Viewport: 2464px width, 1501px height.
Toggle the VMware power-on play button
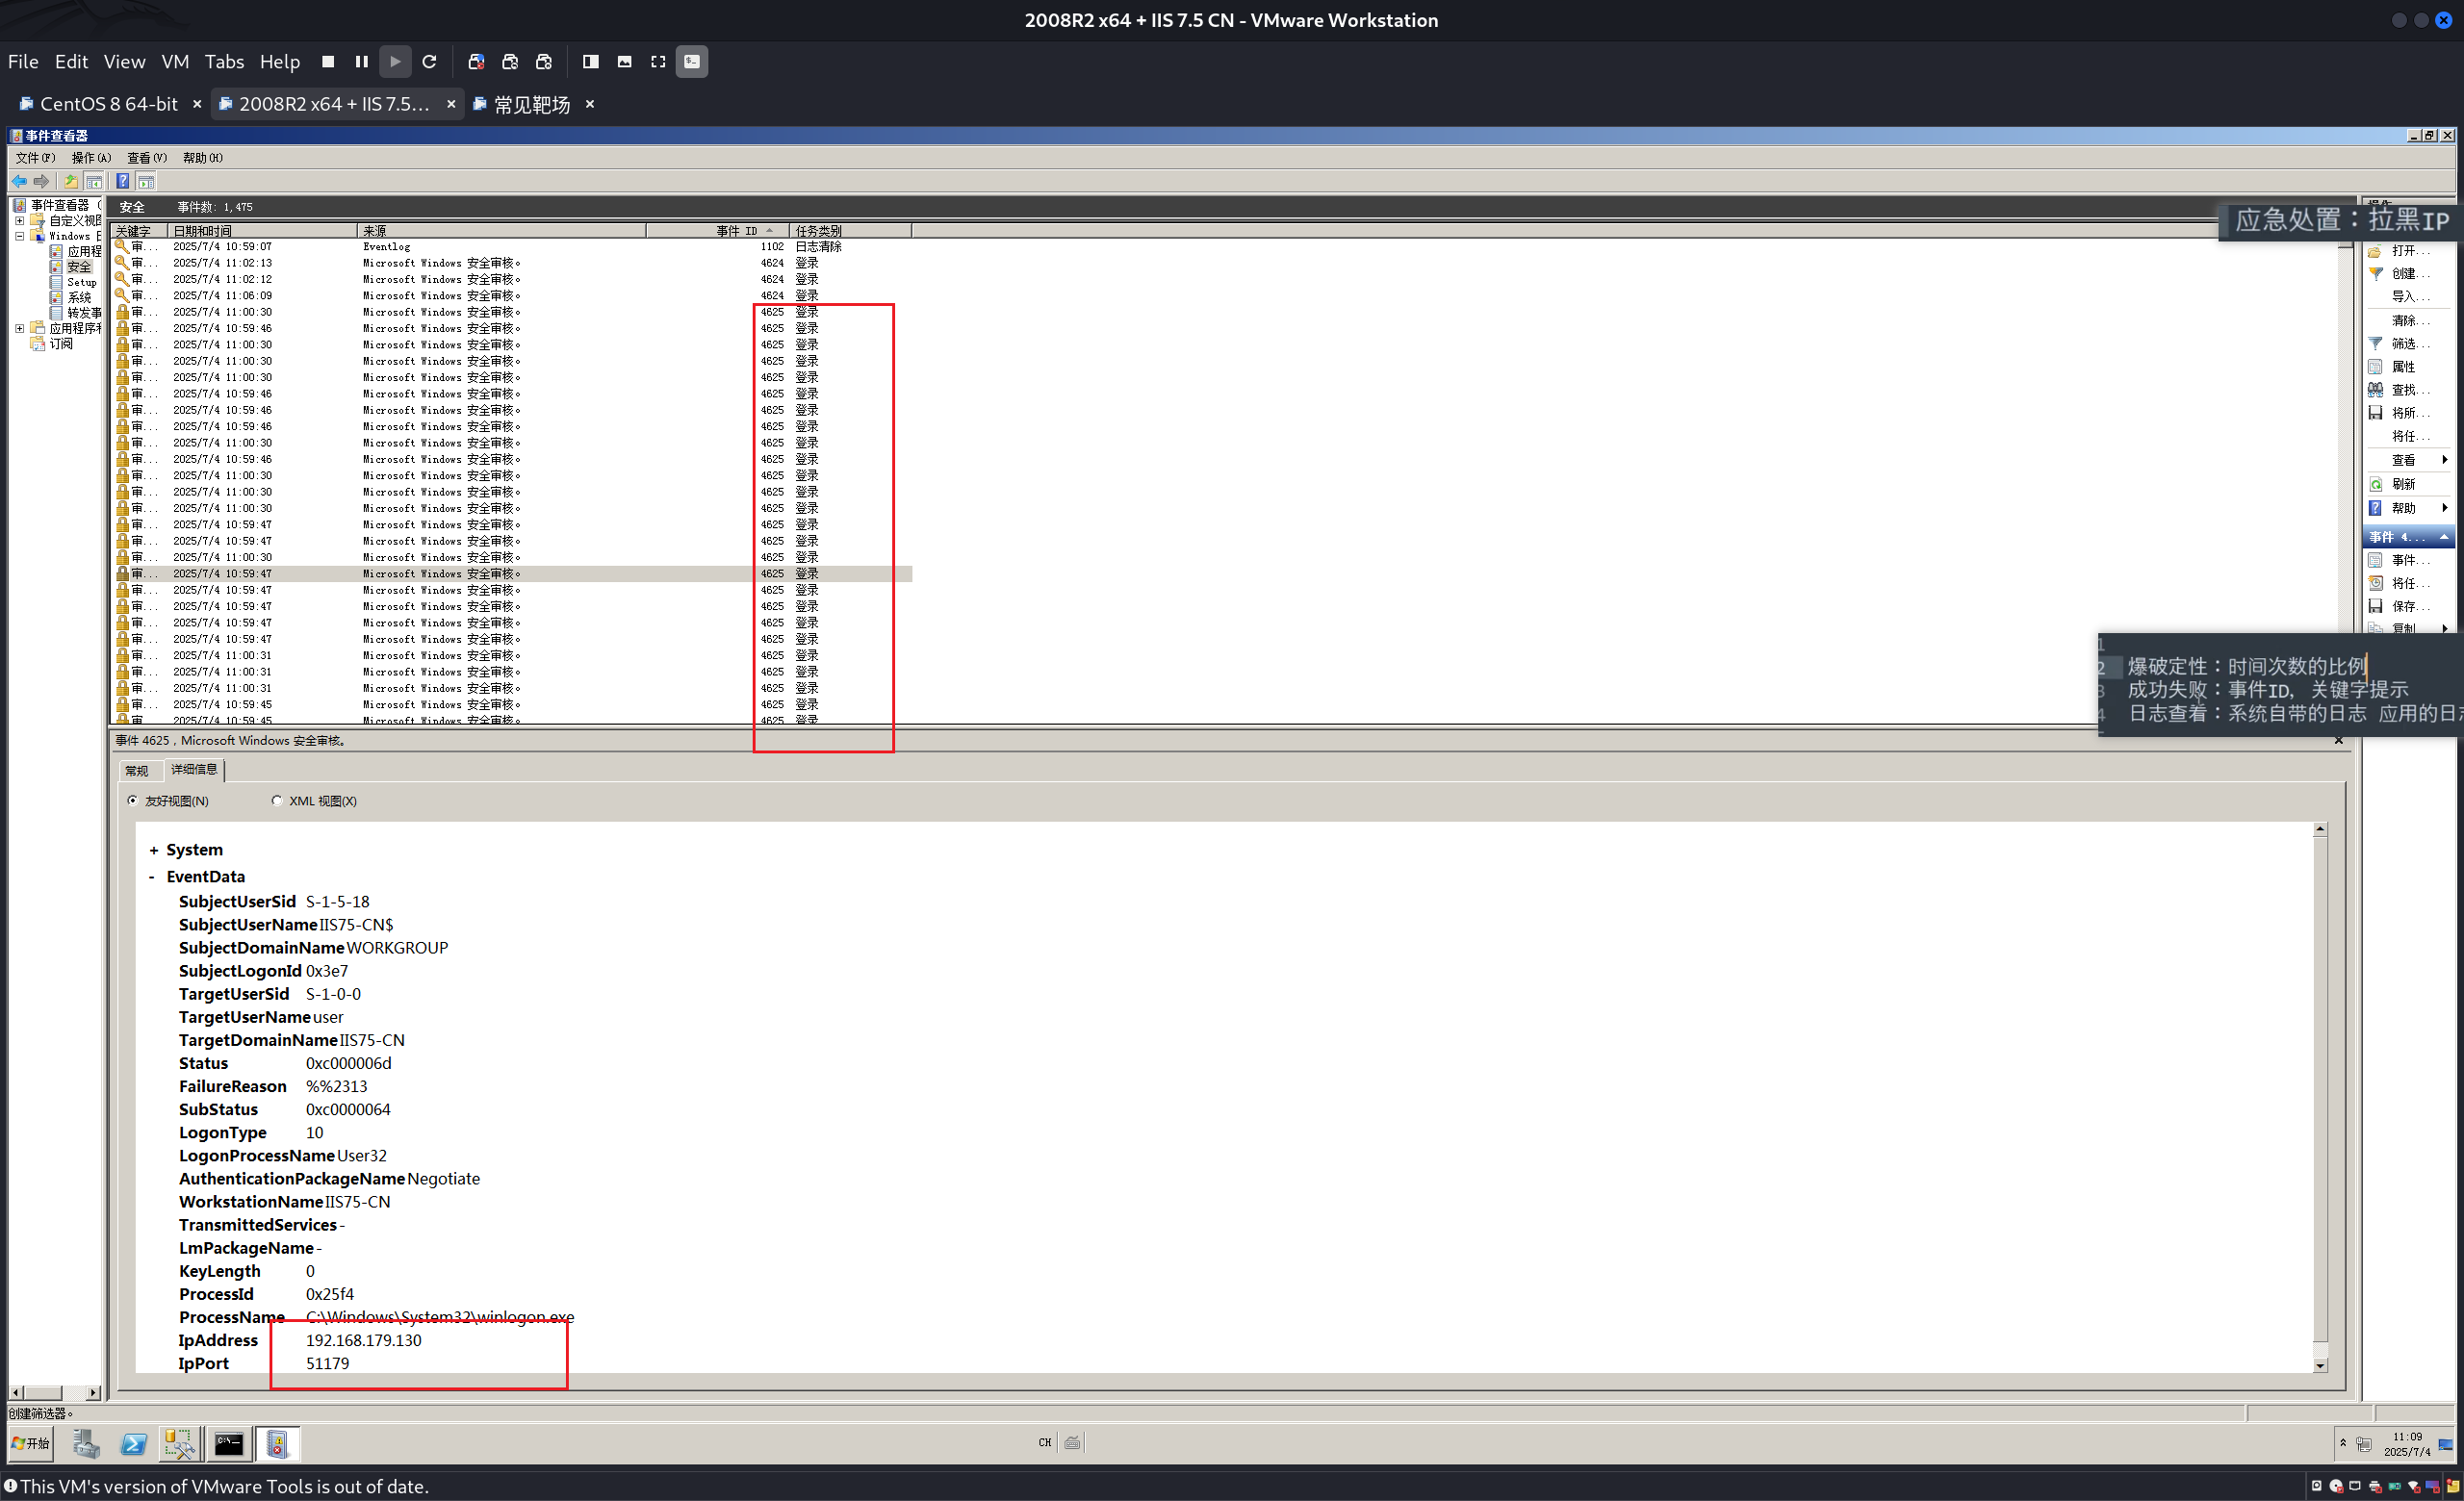pos(395,62)
